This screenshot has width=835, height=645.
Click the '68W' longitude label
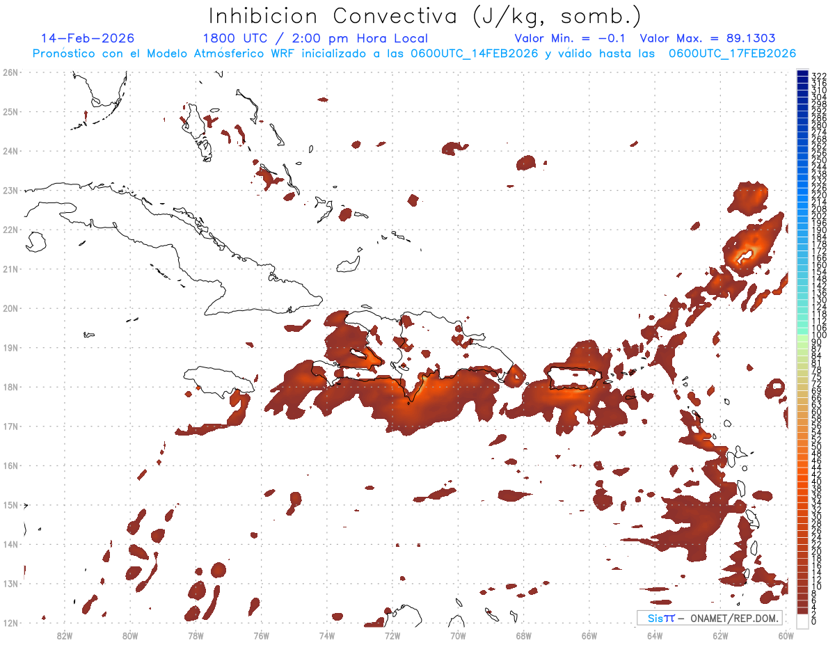(x=524, y=635)
